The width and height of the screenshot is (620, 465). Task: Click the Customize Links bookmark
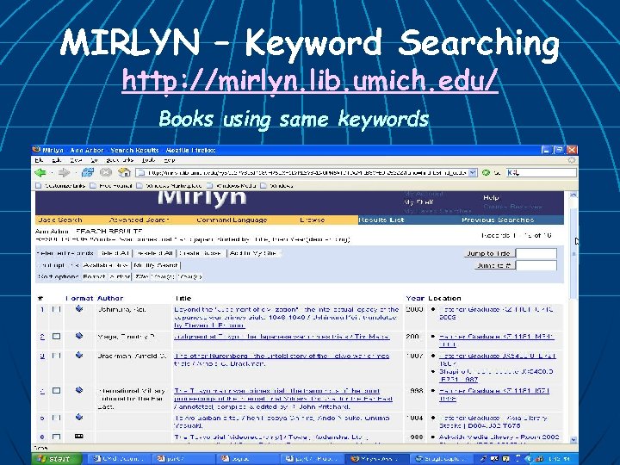[61, 185]
